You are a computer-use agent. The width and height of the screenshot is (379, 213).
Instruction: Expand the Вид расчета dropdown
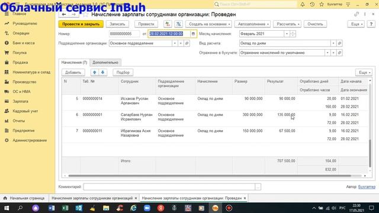point(333,43)
